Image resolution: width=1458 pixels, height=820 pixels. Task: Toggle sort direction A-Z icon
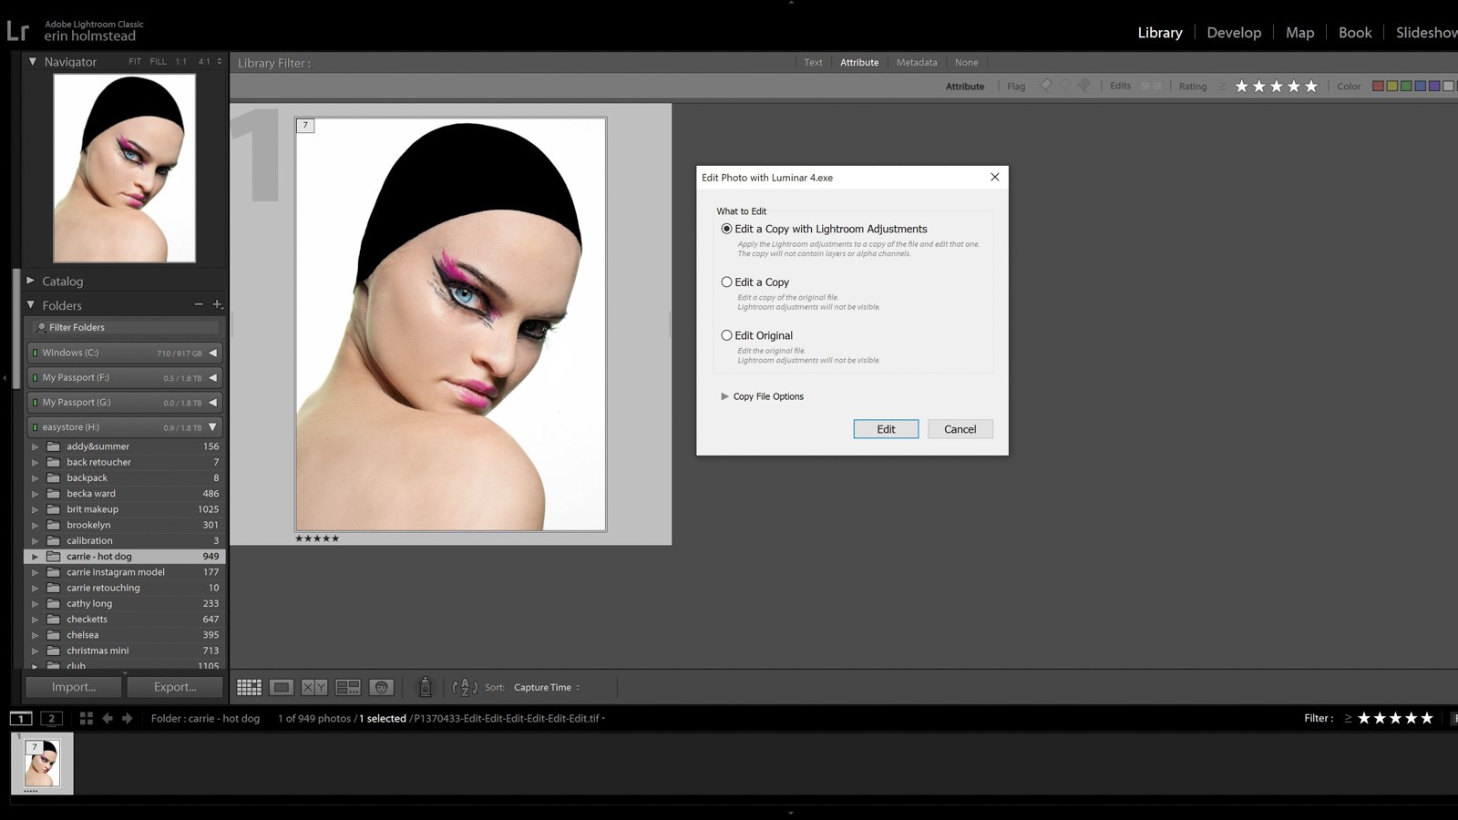point(465,687)
